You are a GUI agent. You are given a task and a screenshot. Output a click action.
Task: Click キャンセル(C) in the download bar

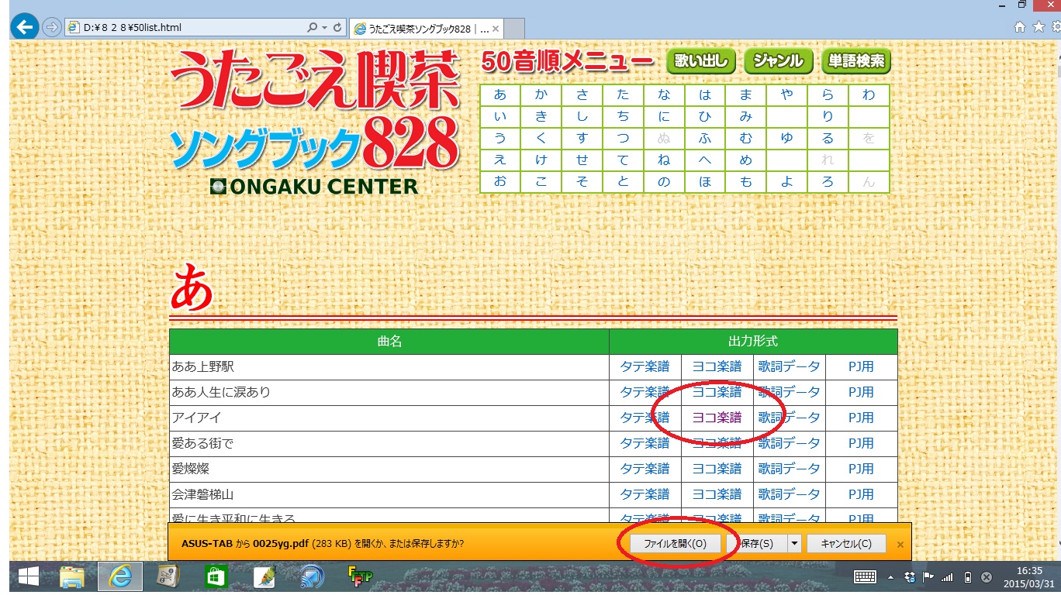846,543
